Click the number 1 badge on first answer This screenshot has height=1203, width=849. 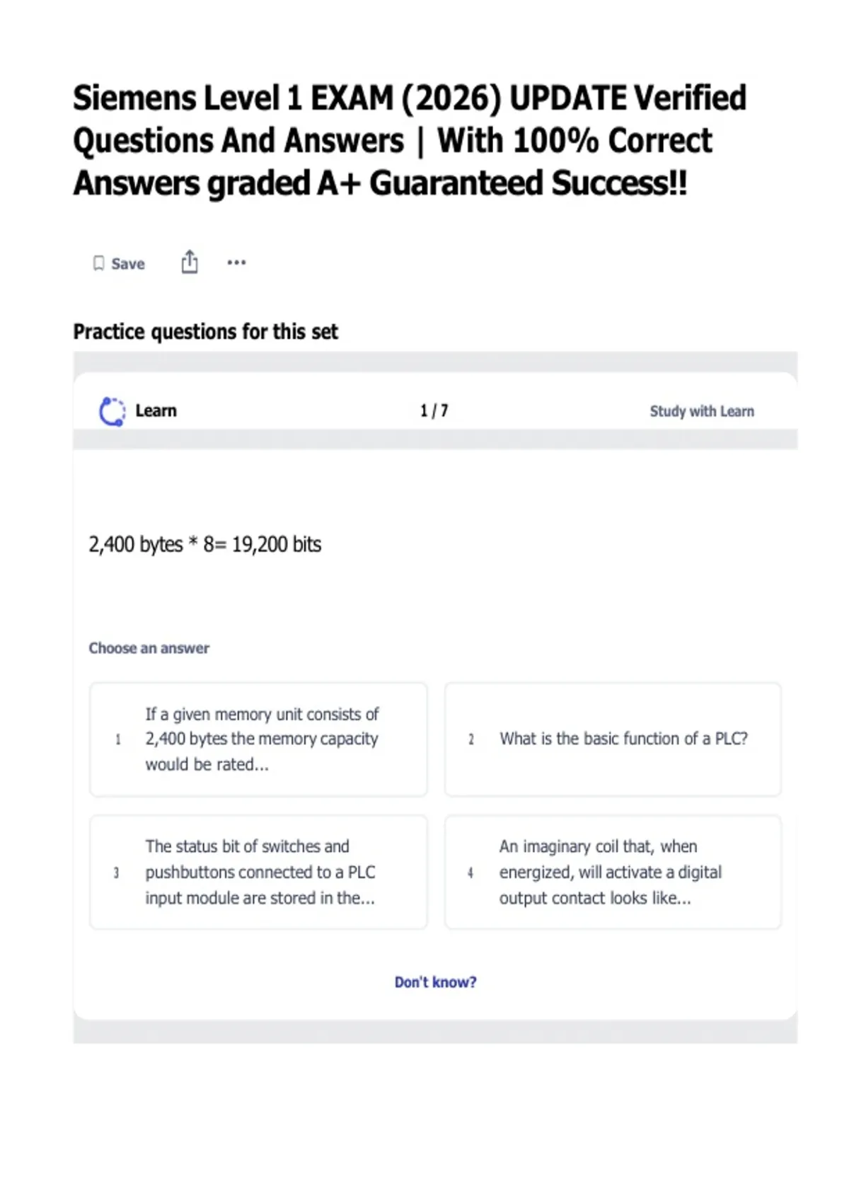pyautogui.click(x=117, y=739)
